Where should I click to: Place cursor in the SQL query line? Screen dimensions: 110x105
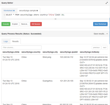35,15
